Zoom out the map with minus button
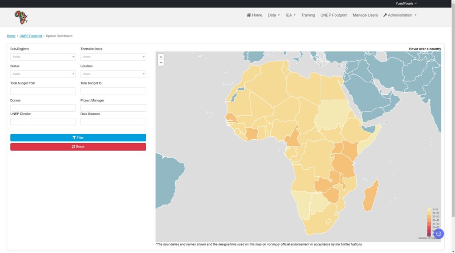This screenshot has height=253, width=455. pos(161,63)
